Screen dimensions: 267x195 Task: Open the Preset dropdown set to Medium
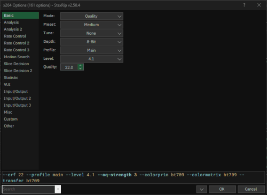[91, 25]
